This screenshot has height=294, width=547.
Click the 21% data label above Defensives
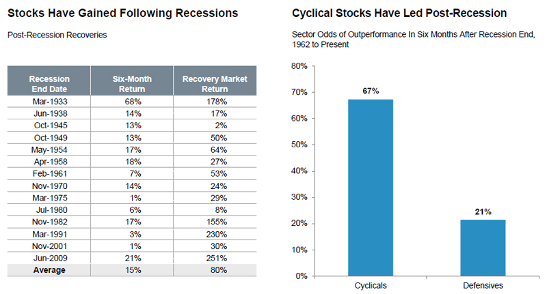click(x=484, y=211)
